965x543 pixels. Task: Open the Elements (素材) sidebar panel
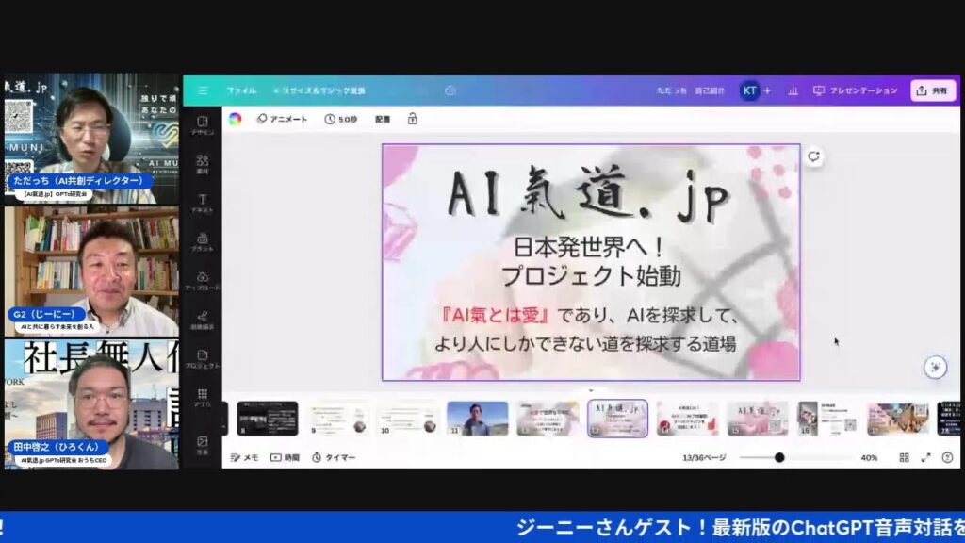tap(202, 165)
